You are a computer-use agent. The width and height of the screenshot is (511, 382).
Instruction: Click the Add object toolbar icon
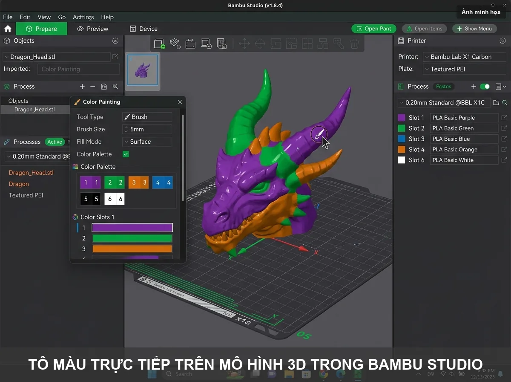159,43
